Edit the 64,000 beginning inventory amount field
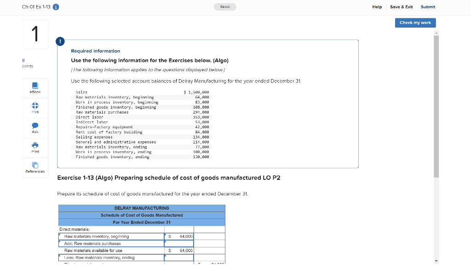Screen dimensions: 471x269 click(179, 236)
